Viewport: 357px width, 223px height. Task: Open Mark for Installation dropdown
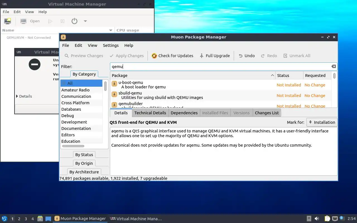tap(322, 122)
